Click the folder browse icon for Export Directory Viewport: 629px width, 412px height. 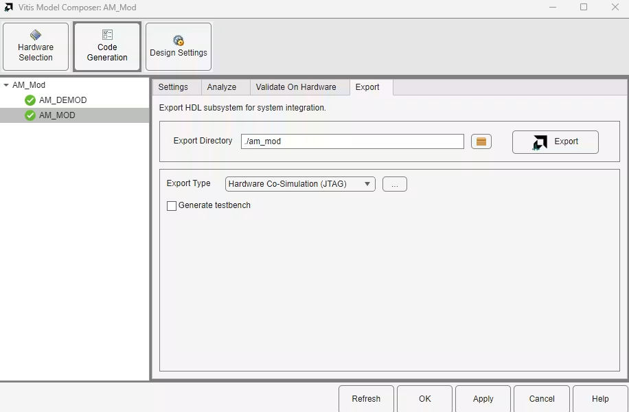click(x=481, y=141)
